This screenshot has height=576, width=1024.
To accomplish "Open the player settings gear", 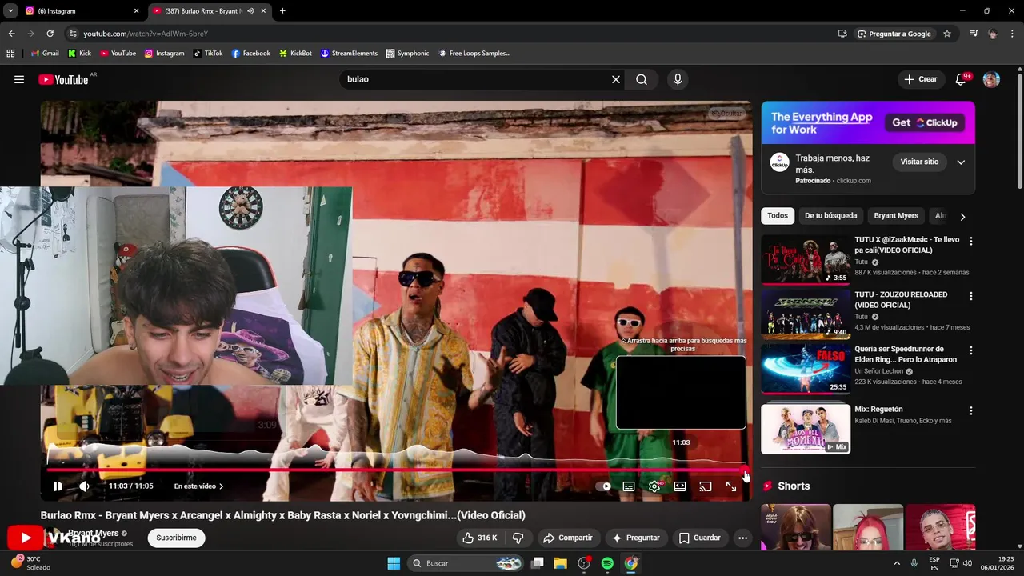I will (x=654, y=486).
